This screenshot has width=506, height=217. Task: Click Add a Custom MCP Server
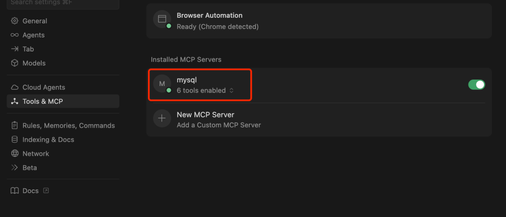[x=219, y=125]
